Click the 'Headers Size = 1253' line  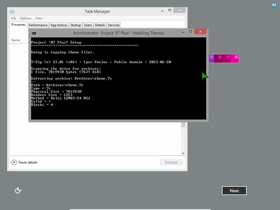click(52, 95)
